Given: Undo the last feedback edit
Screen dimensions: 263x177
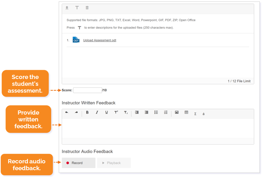Looking at the screenshot, I should coord(67,113).
